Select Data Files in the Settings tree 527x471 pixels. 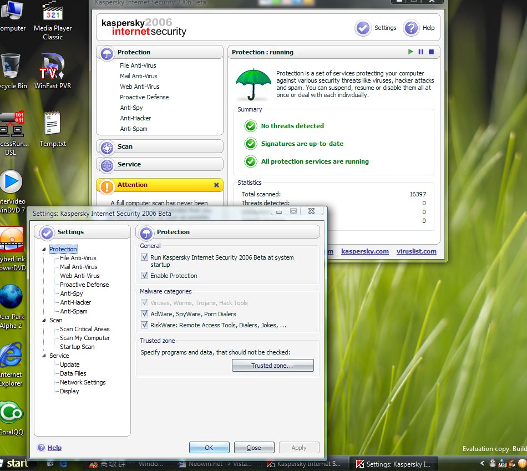point(73,373)
